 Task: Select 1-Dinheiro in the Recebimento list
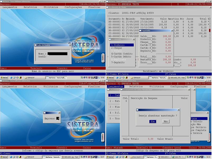click(x=122, y=45)
